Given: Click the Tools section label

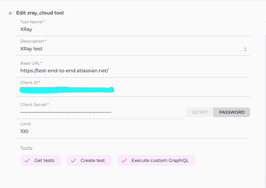Looking at the screenshot, I should coord(26,148).
